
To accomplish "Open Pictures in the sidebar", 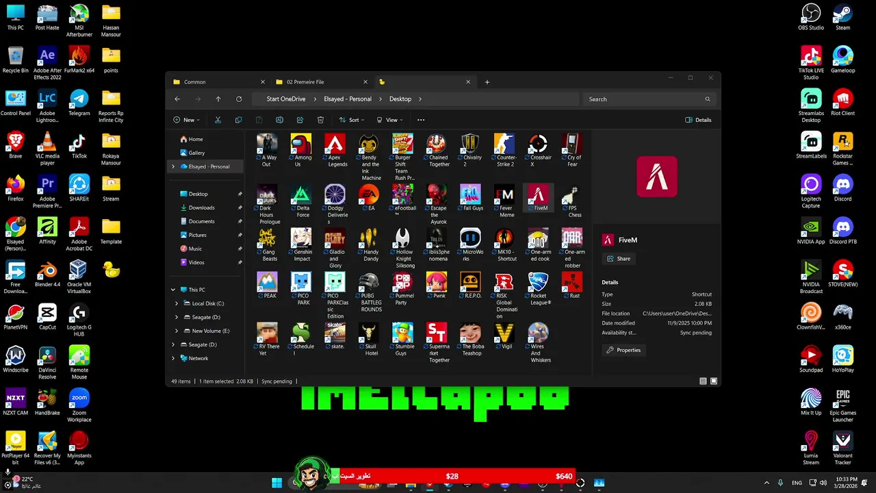I will [197, 235].
